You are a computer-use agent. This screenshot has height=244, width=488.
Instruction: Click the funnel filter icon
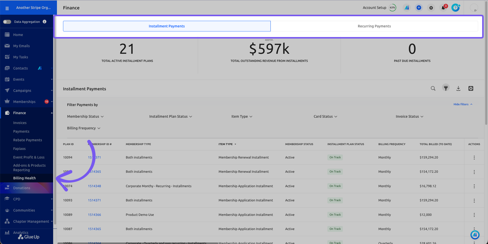pyautogui.click(x=446, y=88)
